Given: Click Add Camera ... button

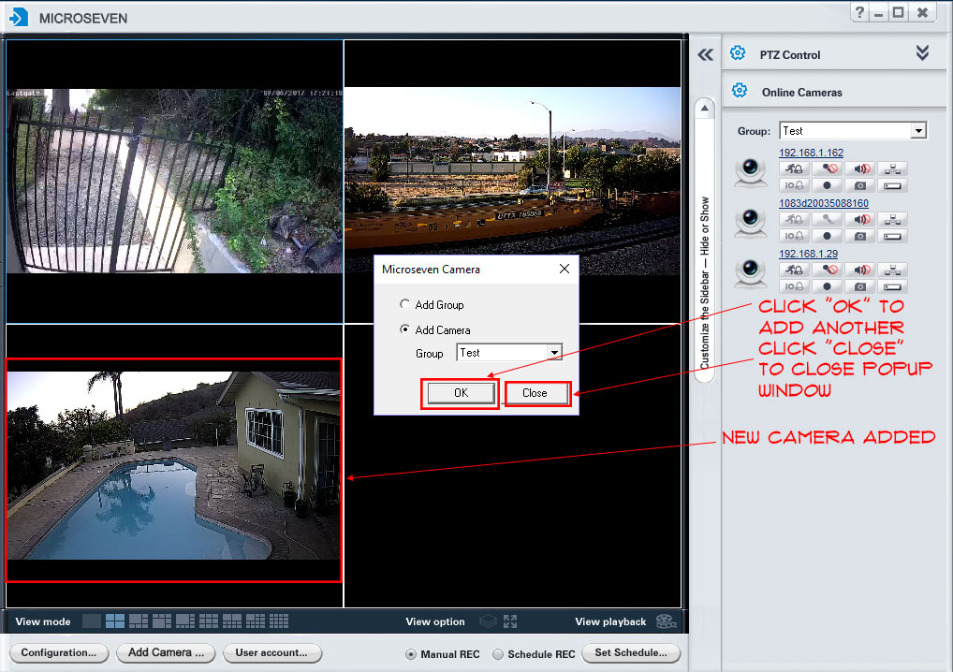Looking at the screenshot, I should coord(166,653).
